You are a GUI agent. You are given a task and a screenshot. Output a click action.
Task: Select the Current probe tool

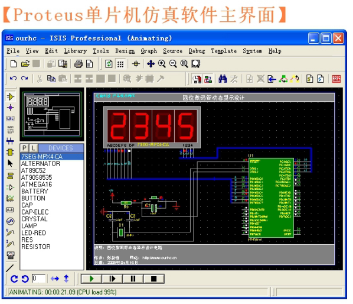click(11, 244)
